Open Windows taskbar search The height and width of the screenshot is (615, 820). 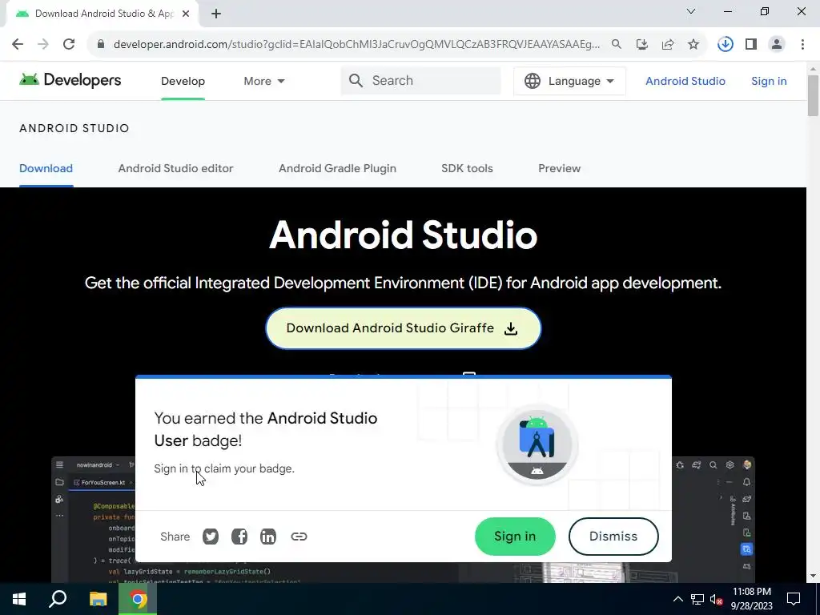tap(58, 599)
